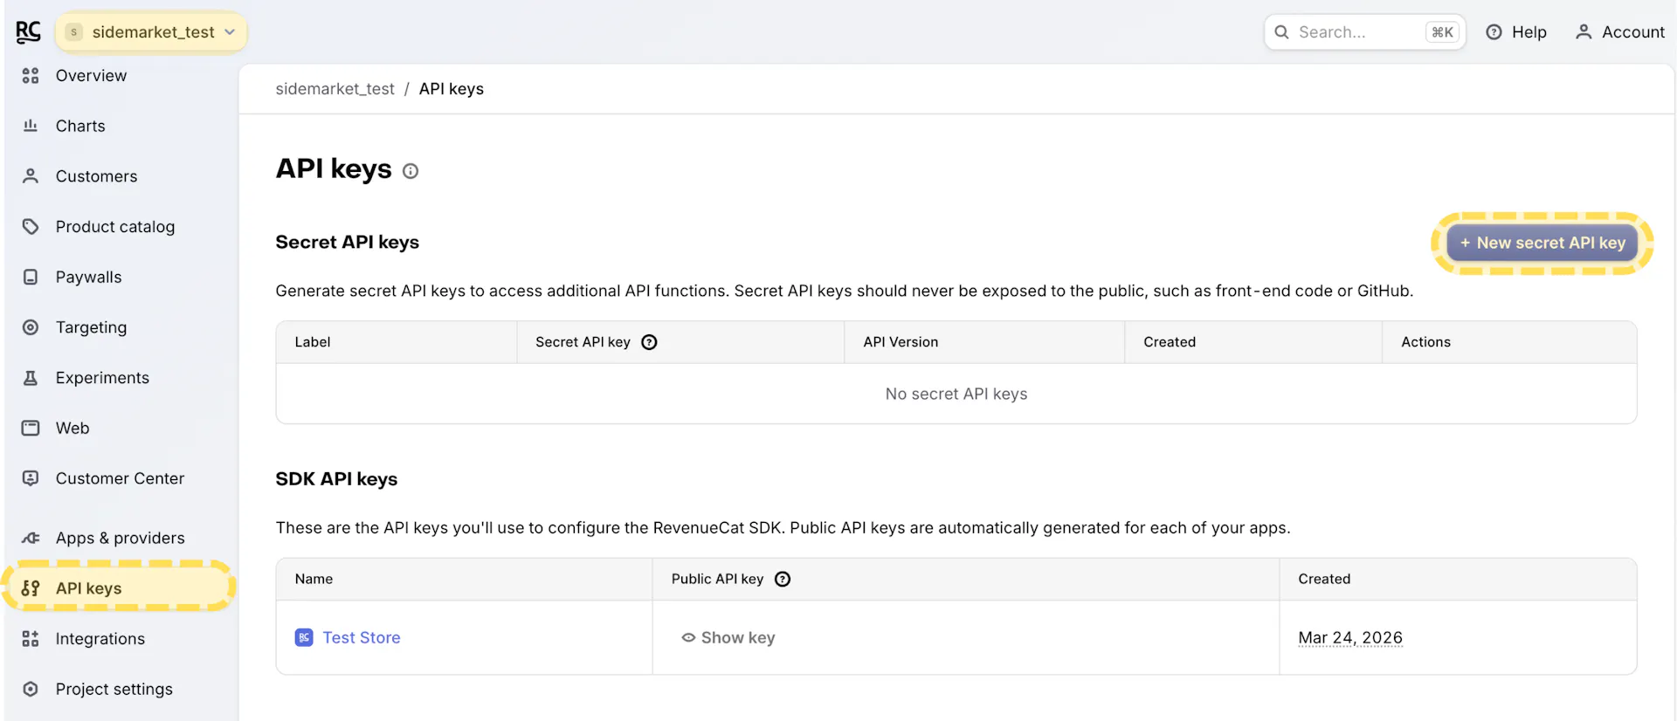Open the Test Store app link

(x=361, y=638)
